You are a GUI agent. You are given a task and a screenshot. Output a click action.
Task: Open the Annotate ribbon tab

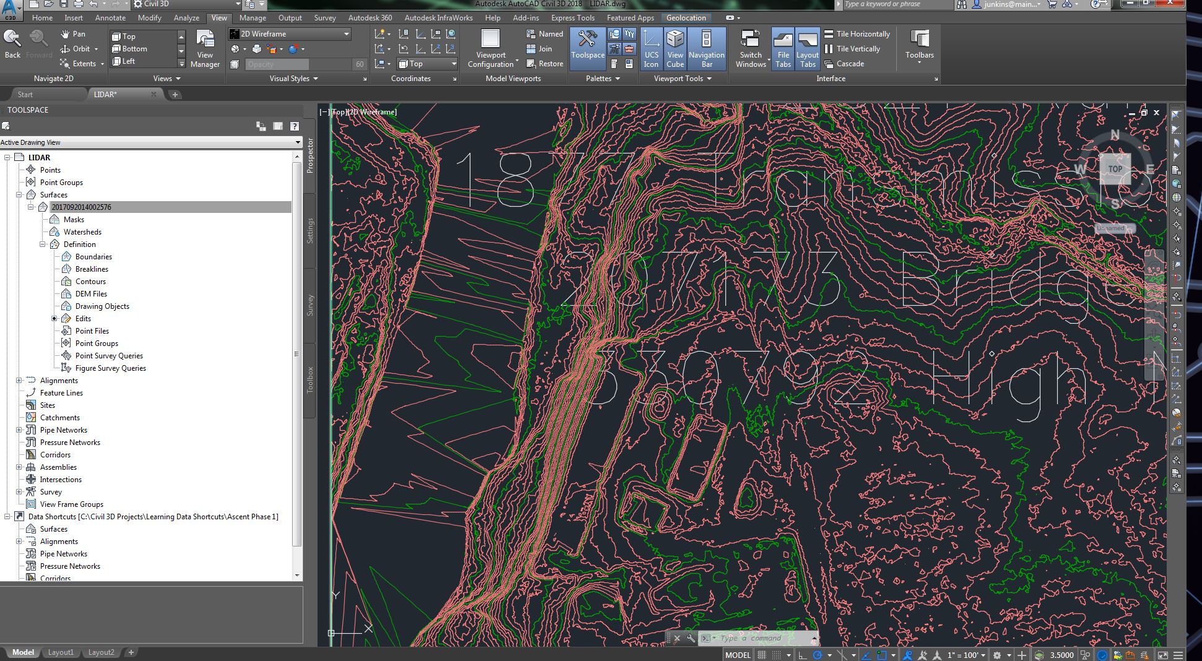pyautogui.click(x=110, y=18)
